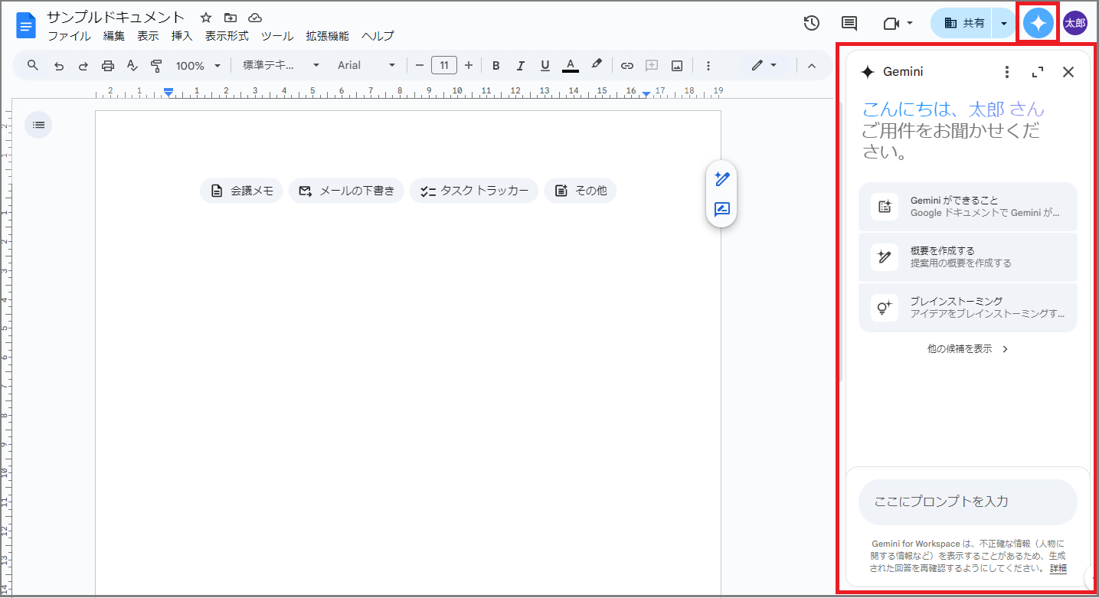The image size is (1099, 598).
Task: Click the ここにプロンプトを入力 field
Action: click(x=968, y=502)
